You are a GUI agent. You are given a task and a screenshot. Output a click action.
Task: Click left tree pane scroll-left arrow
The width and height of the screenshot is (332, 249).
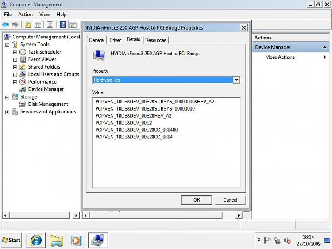coord(5,215)
